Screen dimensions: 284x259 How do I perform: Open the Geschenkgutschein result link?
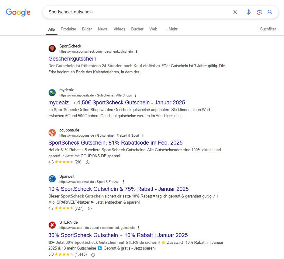pyautogui.click(x=72, y=59)
